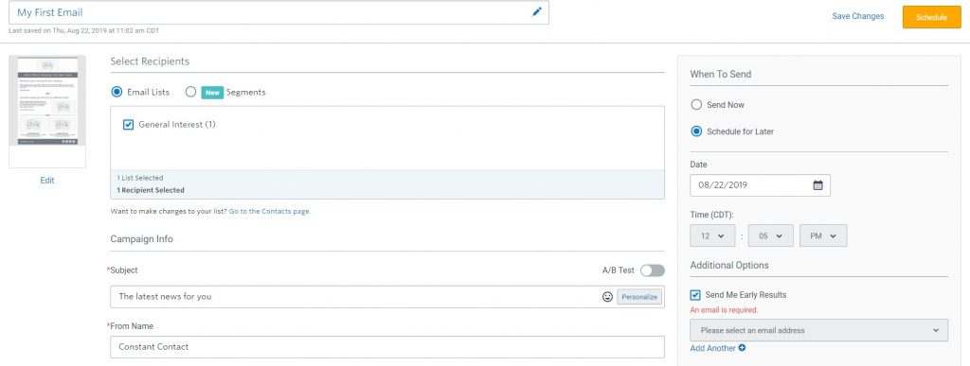Image resolution: width=970 pixels, height=366 pixels.
Task: Click the email preview thumbnail
Action: click(47, 101)
